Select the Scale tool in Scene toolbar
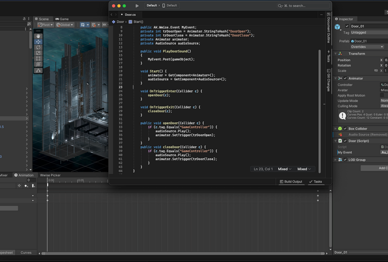388x262 pixels. [x=38, y=53]
